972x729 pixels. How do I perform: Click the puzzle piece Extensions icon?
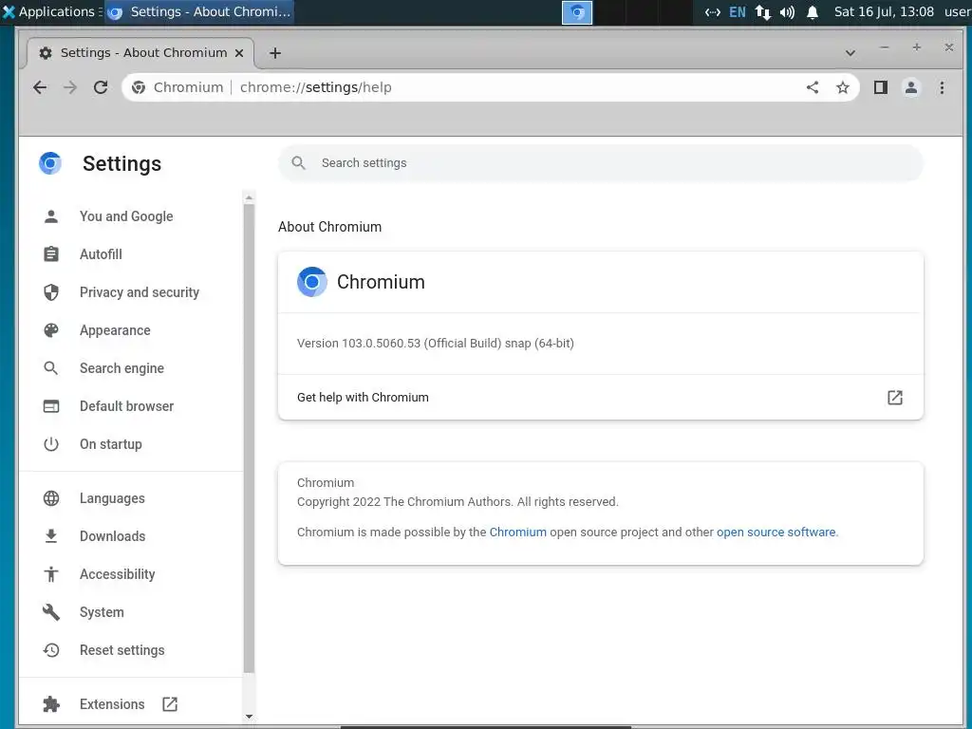tap(51, 704)
